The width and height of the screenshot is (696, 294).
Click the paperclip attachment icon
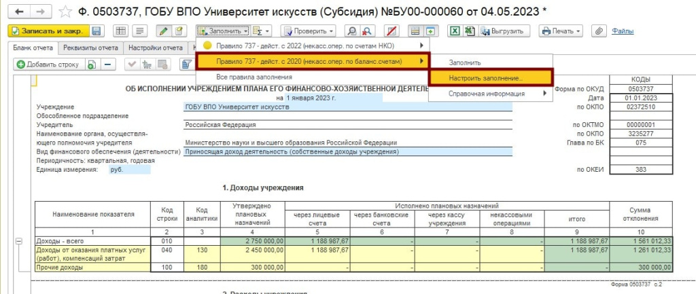(598, 31)
